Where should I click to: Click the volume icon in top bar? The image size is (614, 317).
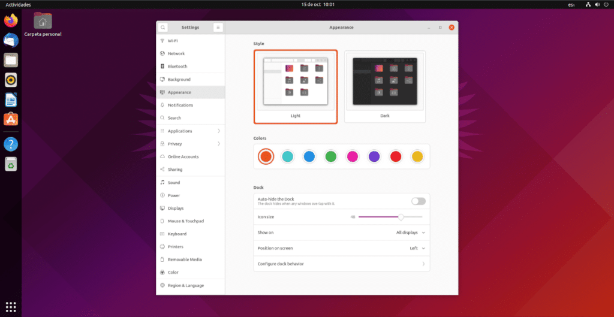[x=597, y=5]
